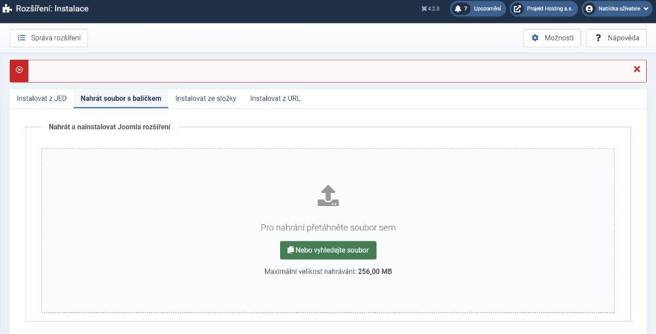Click the notifications bell icon
The width and height of the screenshot is (656, 334).
[x=458, y=9]
